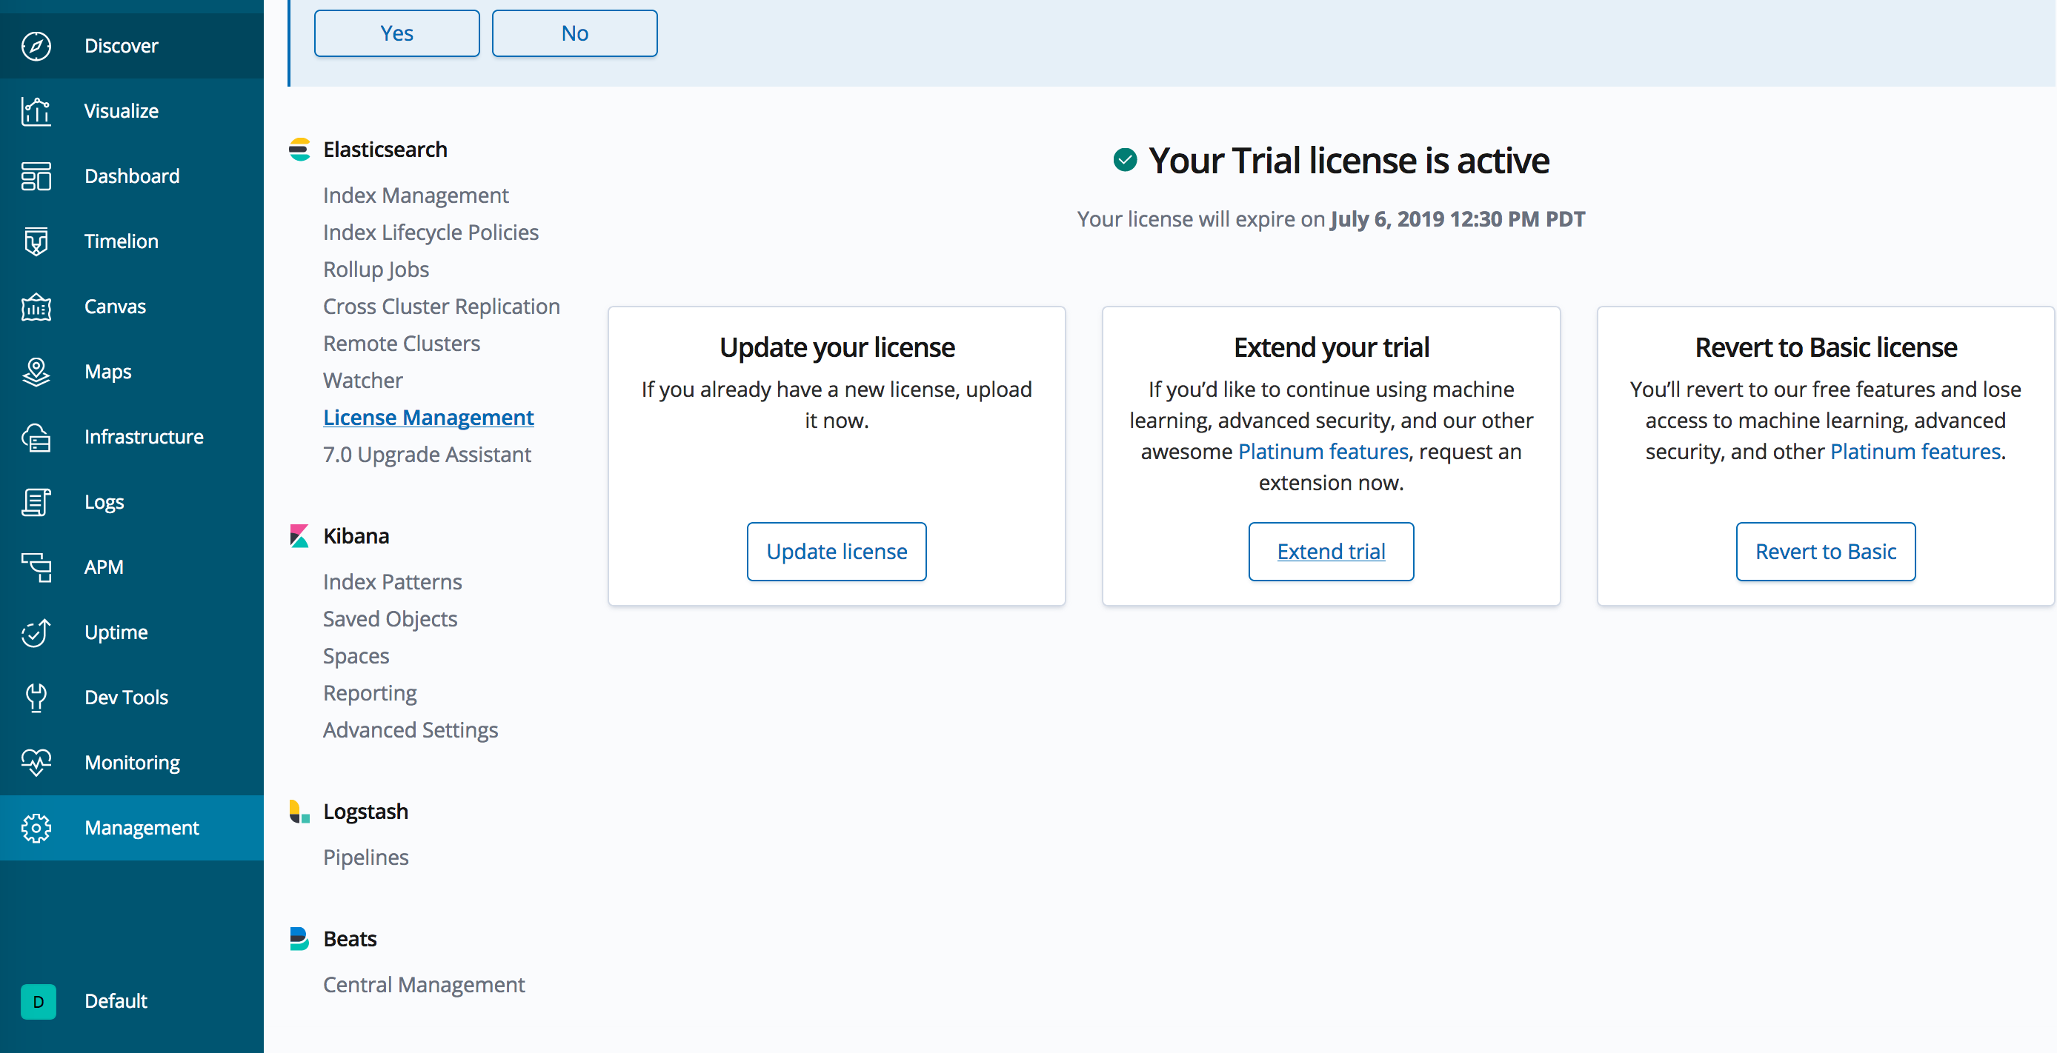Open Platinum features link in Extend trial card
The height and width of the screenshot is (1053, 2057).
1323,452
